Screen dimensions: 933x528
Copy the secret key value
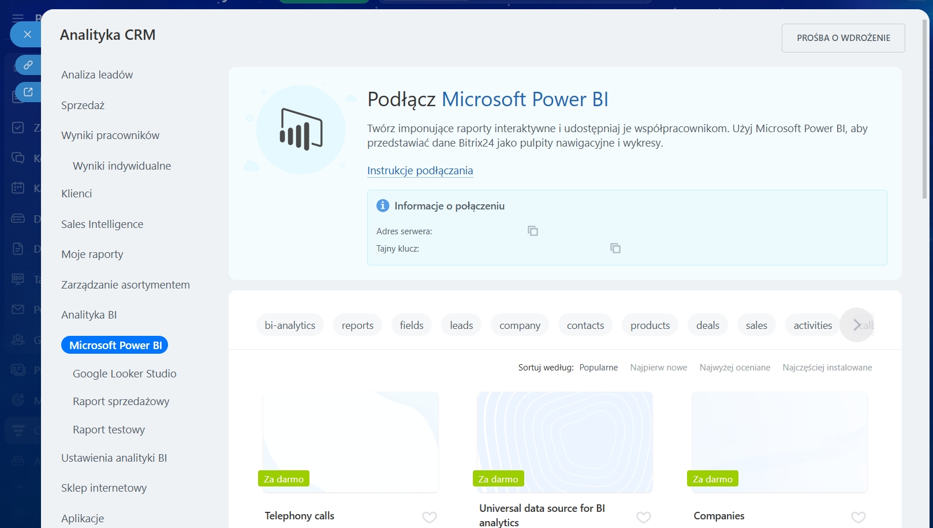click(x=615, y=248)
